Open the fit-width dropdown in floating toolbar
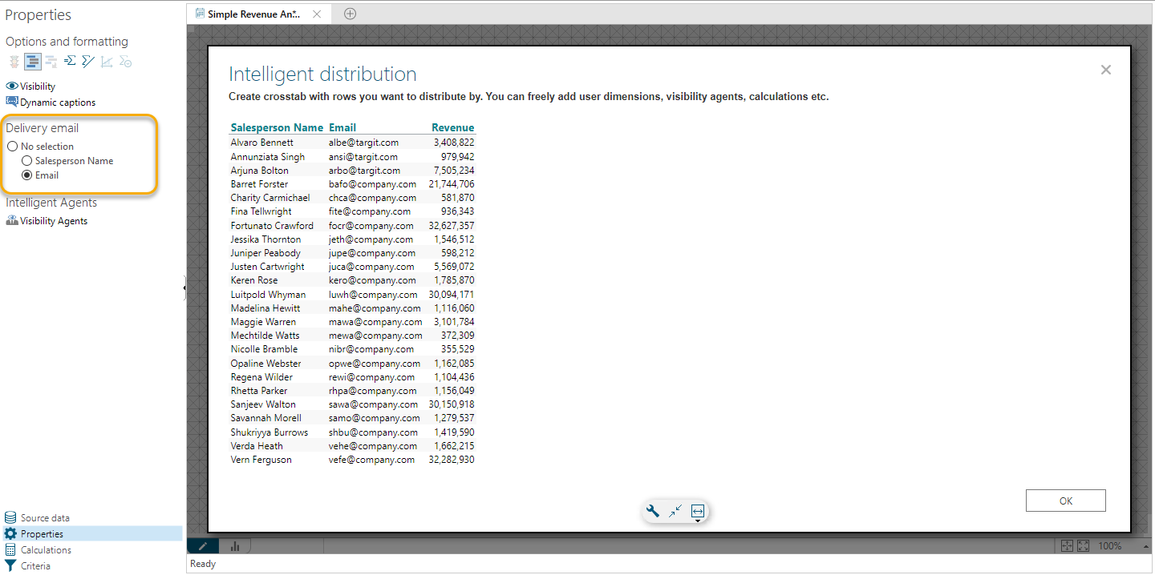 [x=698, y=512]
